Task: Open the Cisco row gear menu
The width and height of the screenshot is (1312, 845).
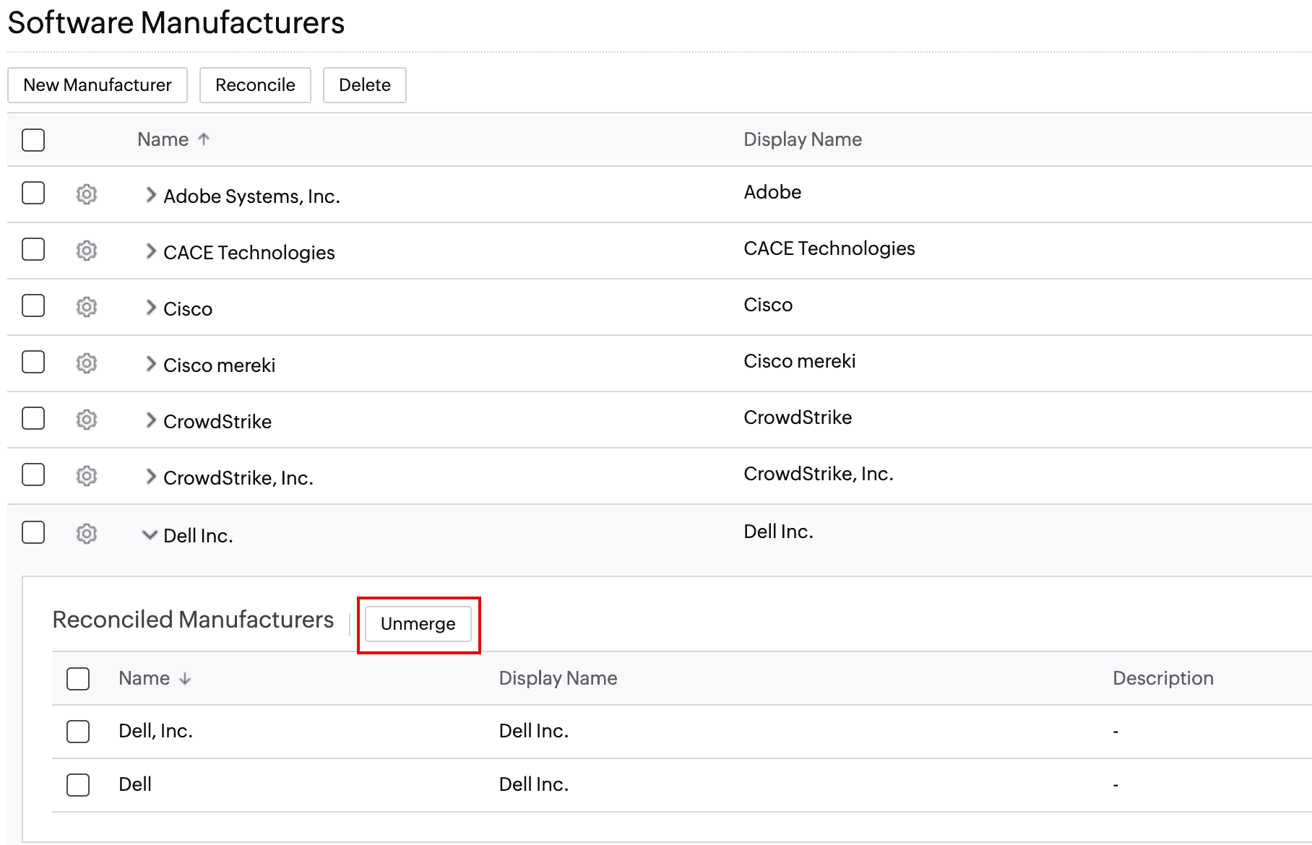Action: point(87,307)
